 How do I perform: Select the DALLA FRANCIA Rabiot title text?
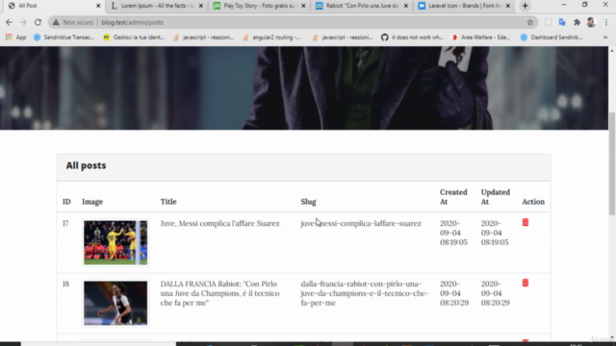point(219,293)
